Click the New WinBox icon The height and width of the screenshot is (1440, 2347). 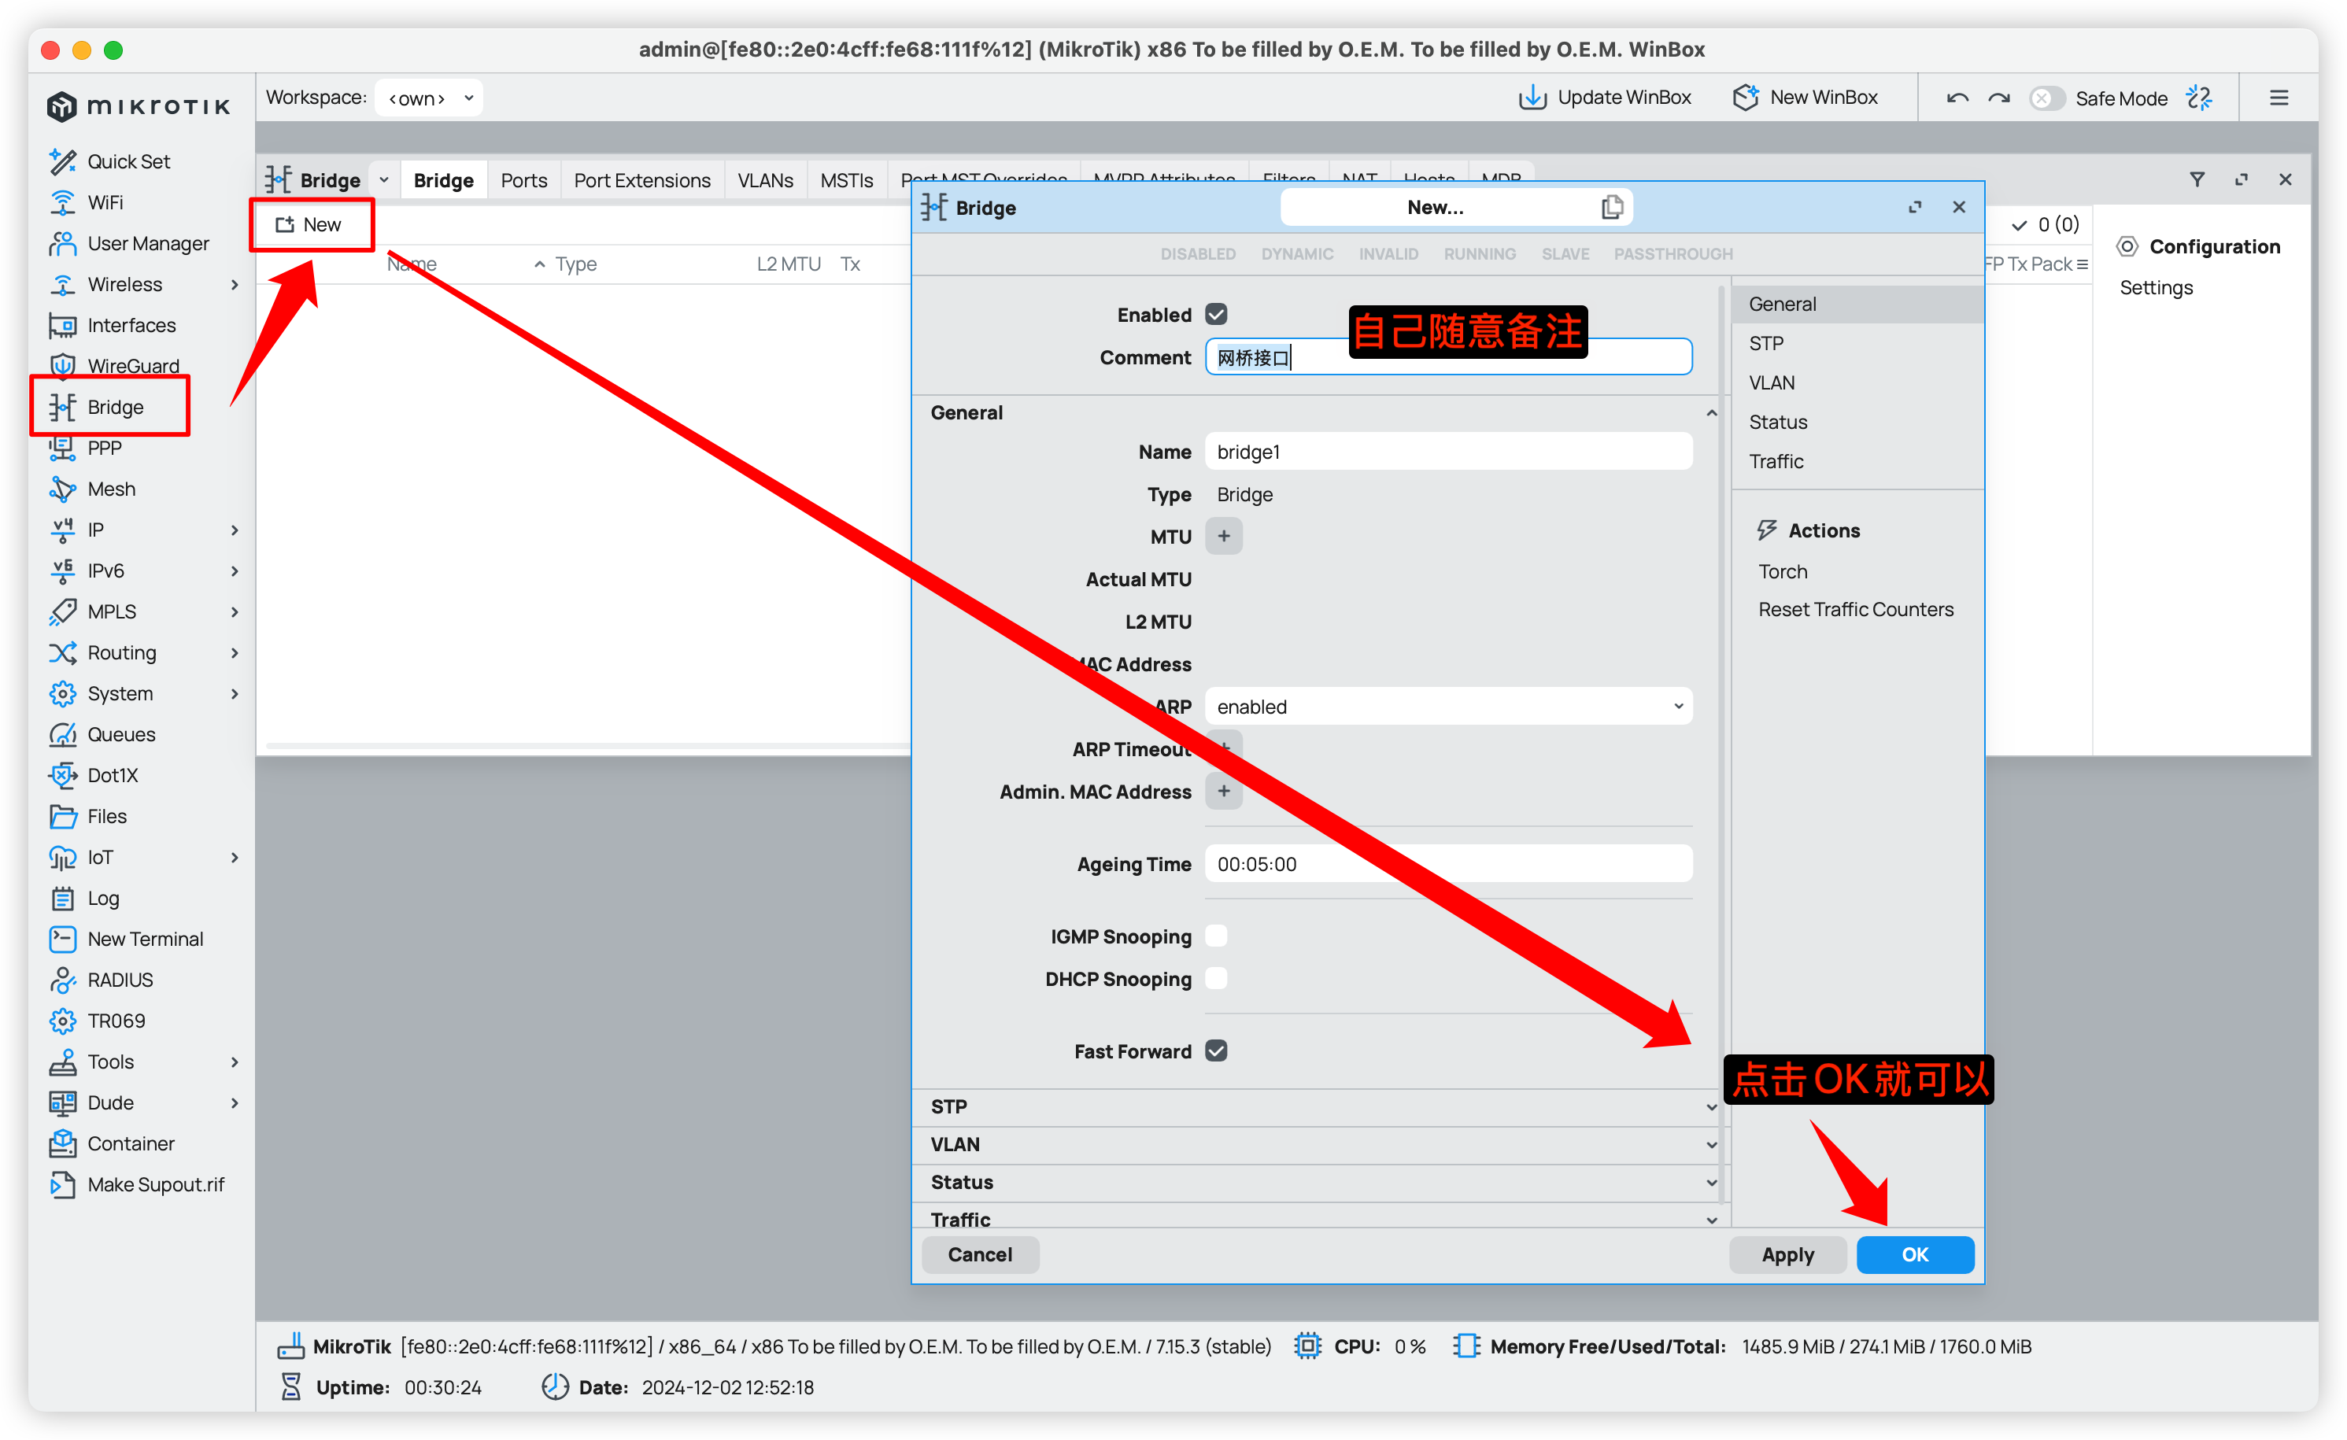pos(1746,97)
